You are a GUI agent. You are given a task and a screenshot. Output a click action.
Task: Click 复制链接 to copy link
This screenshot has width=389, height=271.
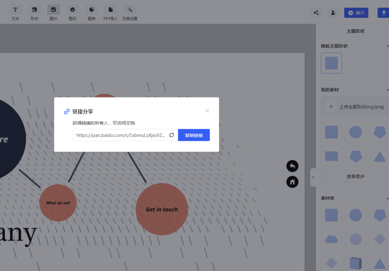(x=194, y=135)
